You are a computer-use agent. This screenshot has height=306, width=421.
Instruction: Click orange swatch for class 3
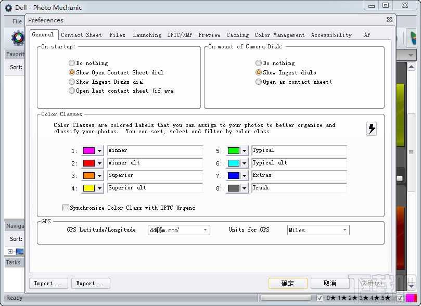(x=89, y=176)
